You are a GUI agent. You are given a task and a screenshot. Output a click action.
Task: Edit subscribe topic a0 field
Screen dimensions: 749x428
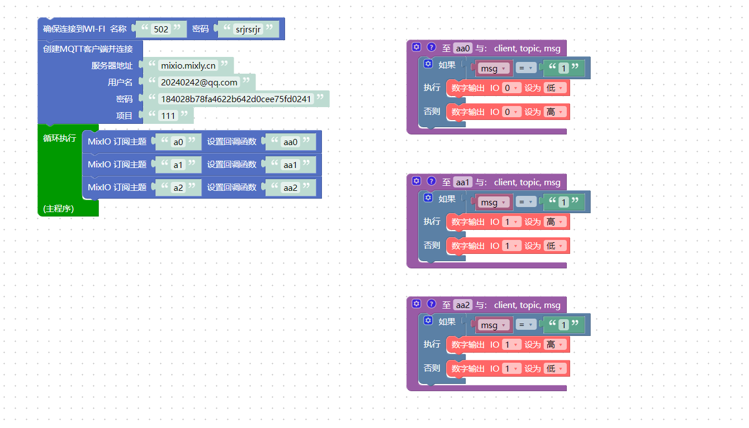point(178,142)
